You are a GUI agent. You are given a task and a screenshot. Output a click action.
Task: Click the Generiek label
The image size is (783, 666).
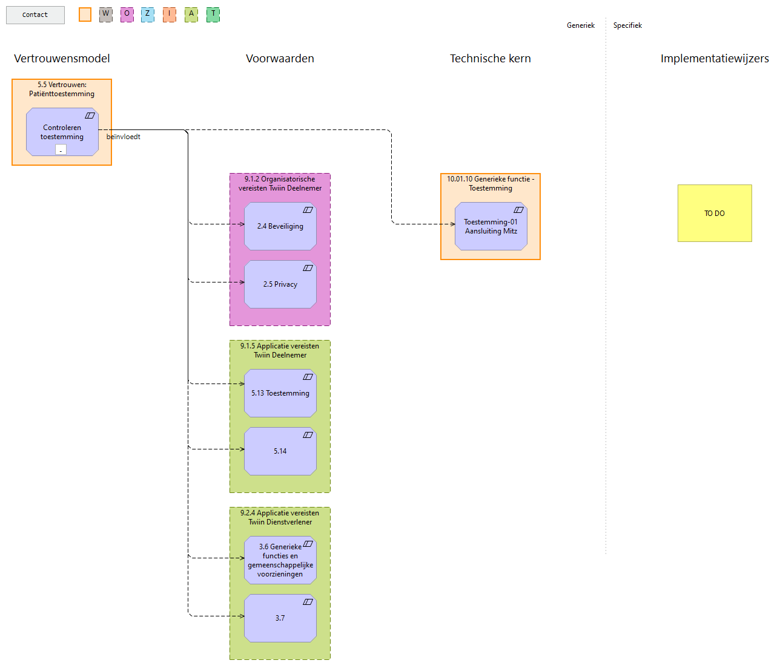coord(581,25)
